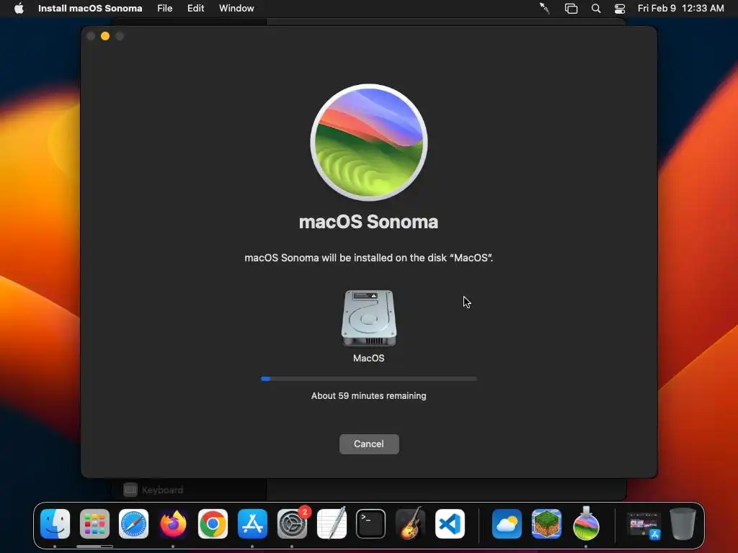The height and width of the screenshot is (553, 738).
Task: Click the date and time in menu bar
Action: coord(680,9)
